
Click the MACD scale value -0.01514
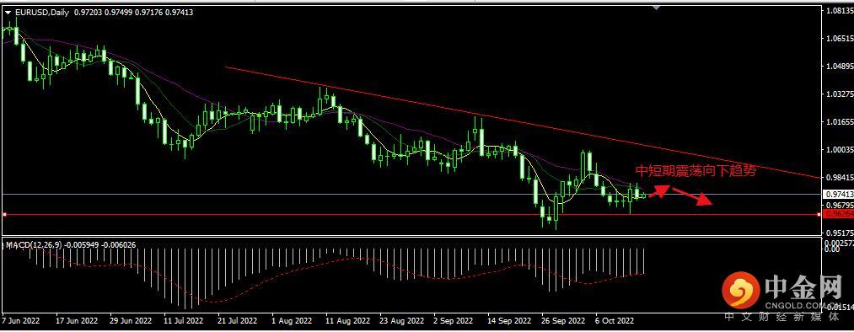(x=840, y=307)
